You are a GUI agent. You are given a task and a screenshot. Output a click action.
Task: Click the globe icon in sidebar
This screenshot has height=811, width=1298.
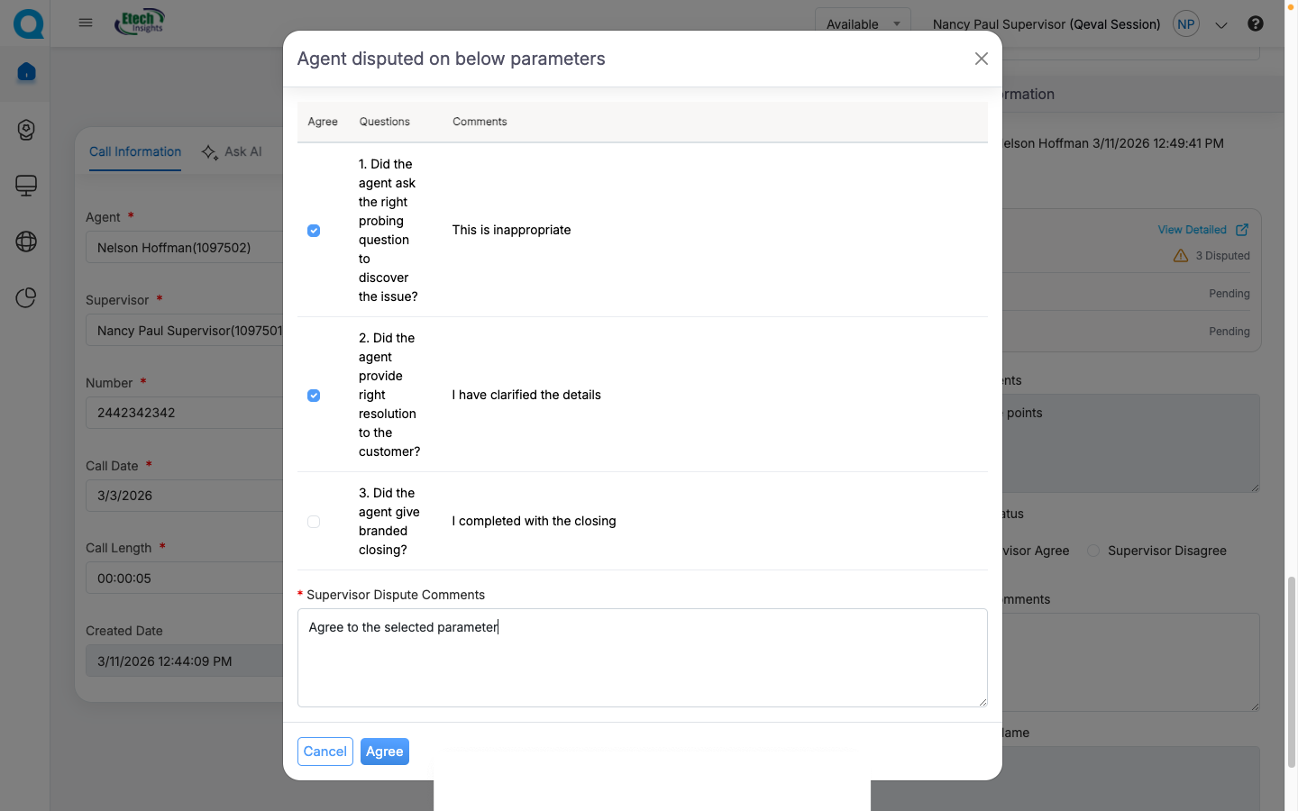[x=26, y=241]
